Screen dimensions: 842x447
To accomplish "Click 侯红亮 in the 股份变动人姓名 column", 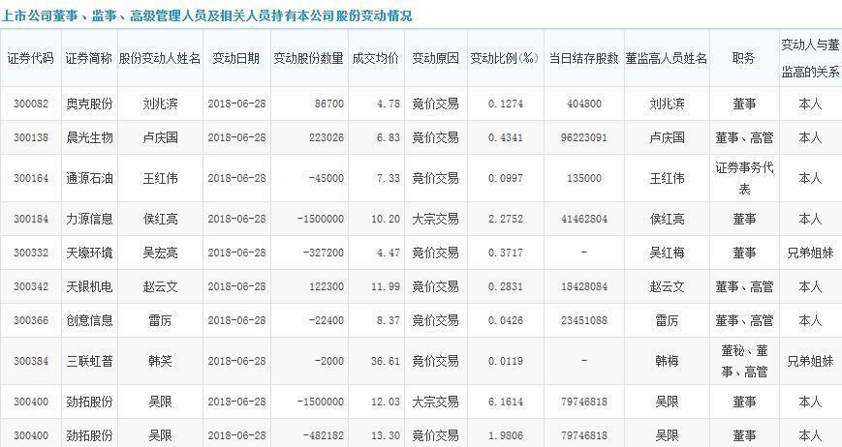I will click(x=160, y=220).
